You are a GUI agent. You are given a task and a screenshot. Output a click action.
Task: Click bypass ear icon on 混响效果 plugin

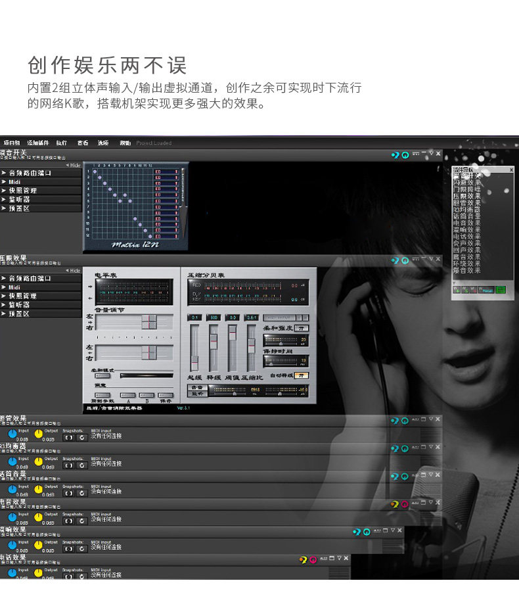pos(357,532)
